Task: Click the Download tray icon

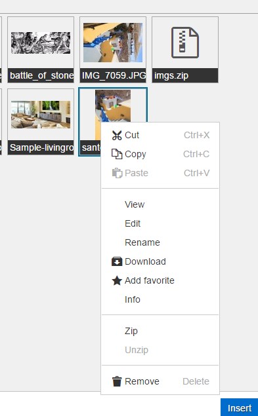Action: [x=117, y=261]
